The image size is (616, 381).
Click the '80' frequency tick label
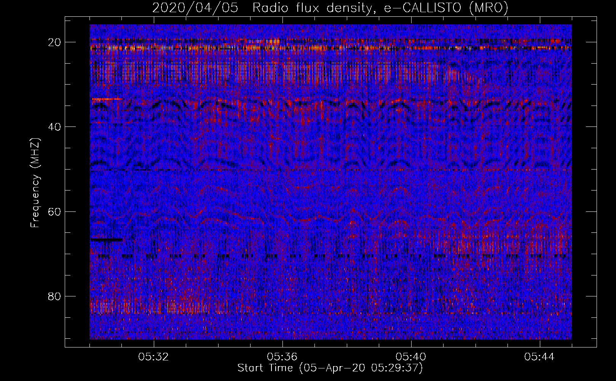pyautogui.click(x=55, y=296)
